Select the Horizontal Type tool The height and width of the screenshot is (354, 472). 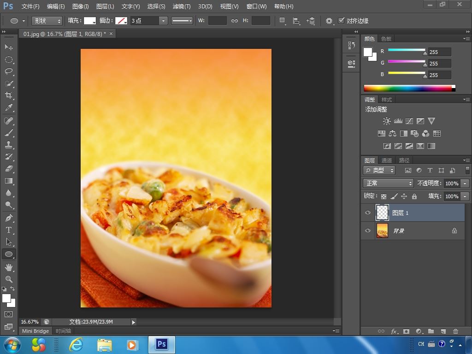pos(9,230)
